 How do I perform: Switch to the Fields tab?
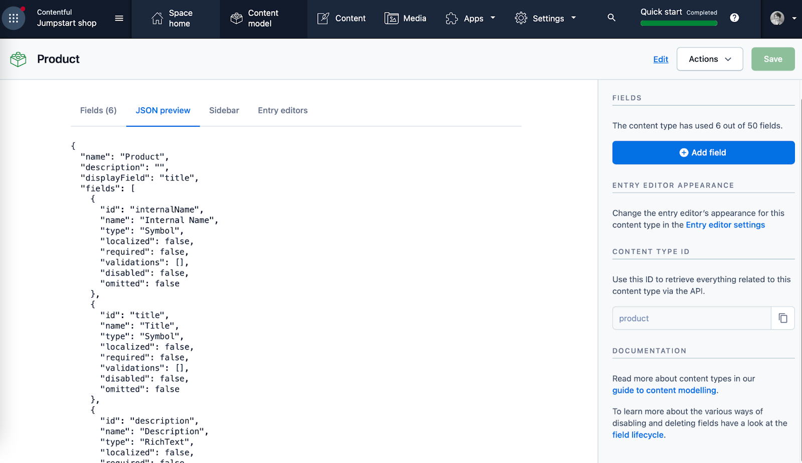coord(98,110)
